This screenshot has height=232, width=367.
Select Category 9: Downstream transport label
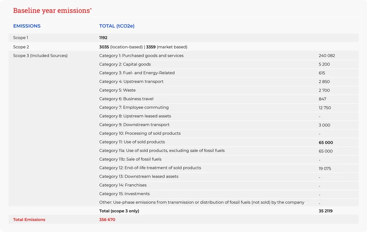click(x=134, y=125)
